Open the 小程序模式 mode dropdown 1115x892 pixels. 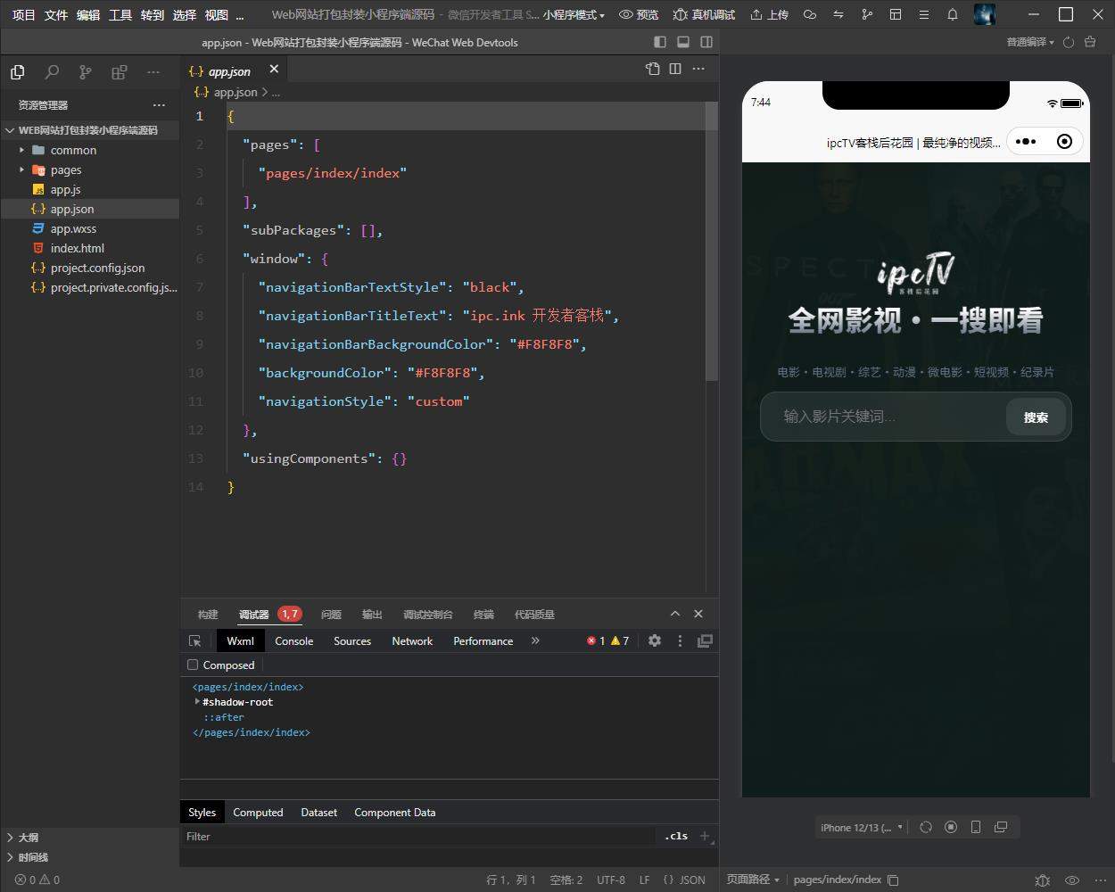point(574,15)
